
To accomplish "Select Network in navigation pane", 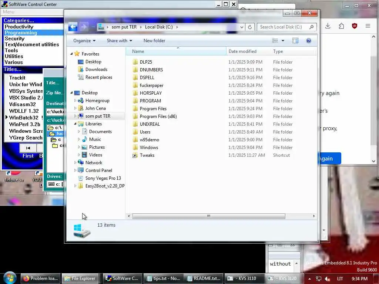I will click(x=94, y=163).
